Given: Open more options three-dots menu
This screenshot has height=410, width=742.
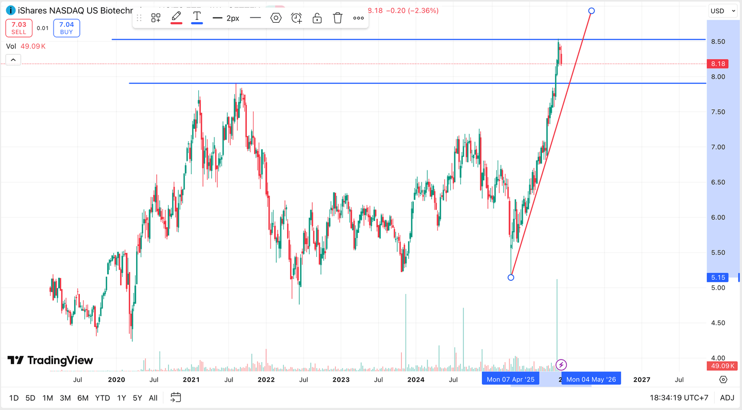Looking at the screenshot, I should tap(359, 18).
